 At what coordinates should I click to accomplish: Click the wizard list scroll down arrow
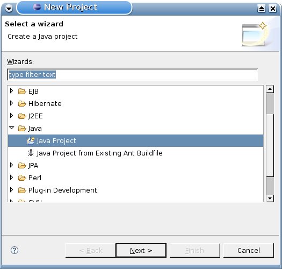click(270, 199)
